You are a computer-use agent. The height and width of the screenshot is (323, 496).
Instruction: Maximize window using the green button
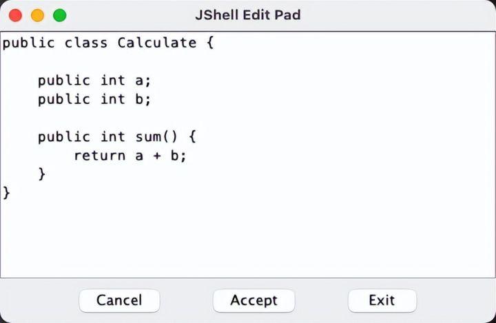click(x=60, y=14)
